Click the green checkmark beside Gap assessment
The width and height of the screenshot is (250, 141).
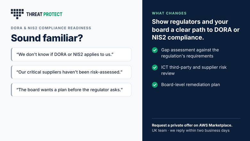pyautogui.click(x=155, y=50)
